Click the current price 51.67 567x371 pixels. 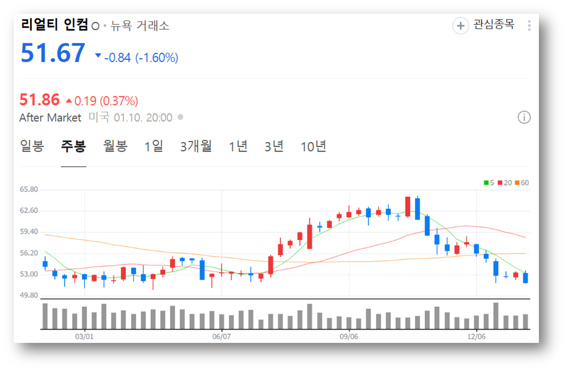(53, 53)
